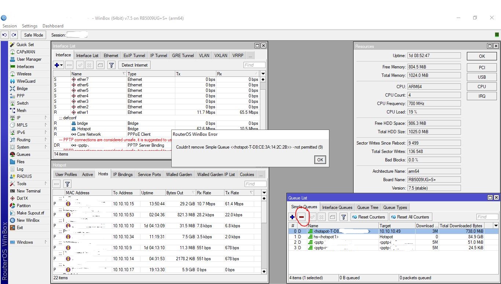Expand more tabs in Interface List
This screenshot has width=501, height=284.
(x=250, y=56)
